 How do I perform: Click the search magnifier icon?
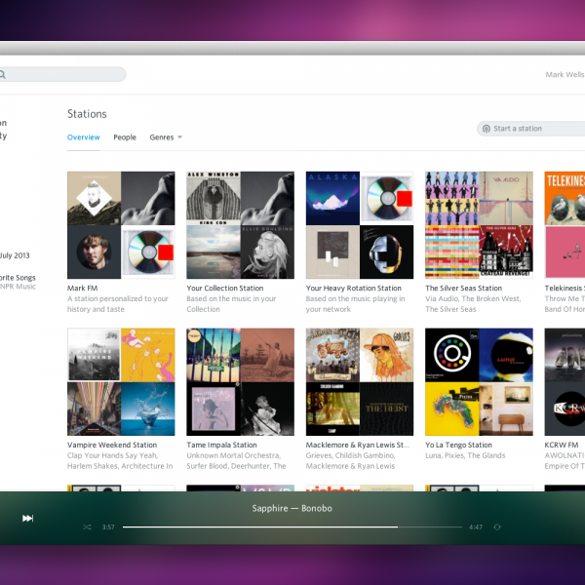point(3,74)
